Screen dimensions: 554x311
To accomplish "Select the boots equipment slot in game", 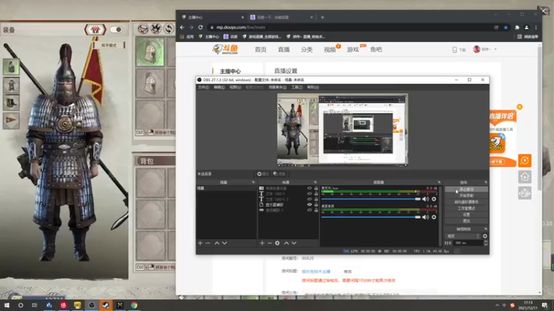I will click(x=11, y=103).
